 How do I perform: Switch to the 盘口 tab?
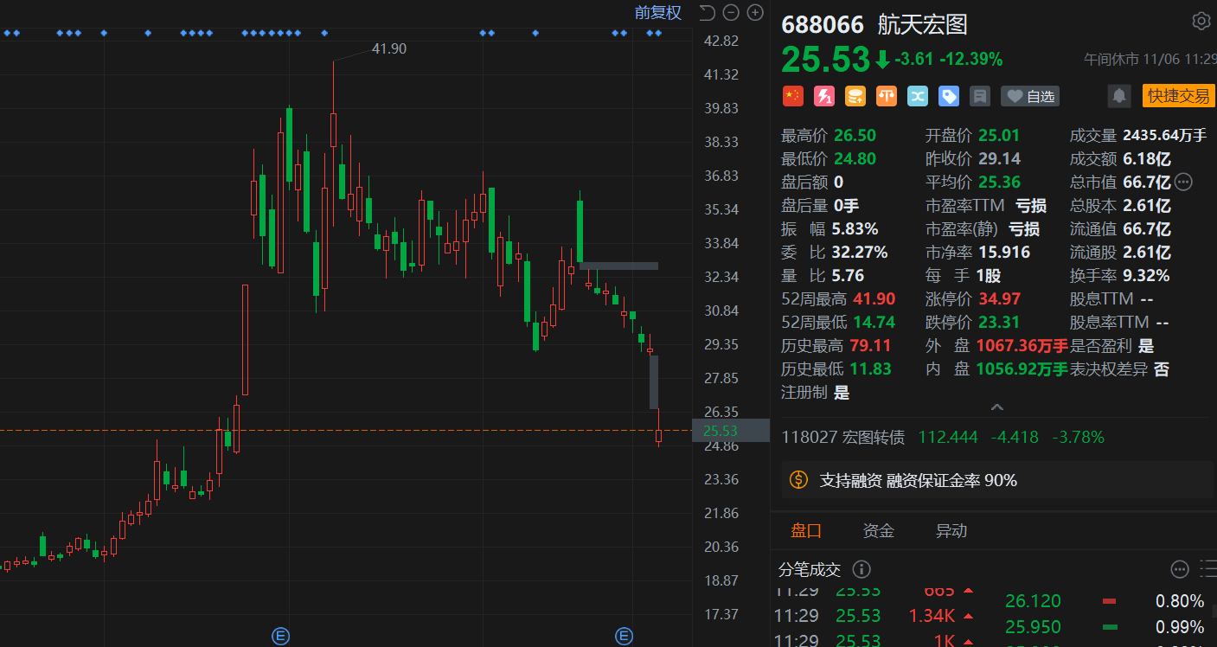806,530
